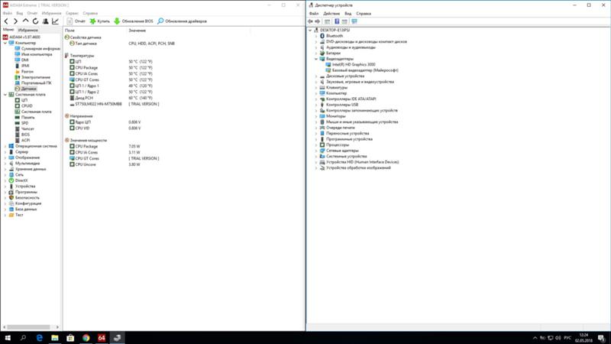Screen dimensions: 611x344
Task: Expand Сетевые адаптеры in Device Manager
Action: (x=316, y=151)
